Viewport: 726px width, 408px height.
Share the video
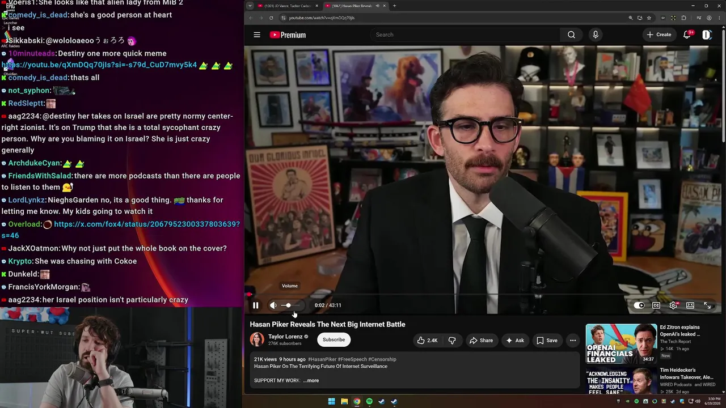[x=481, y=340]
